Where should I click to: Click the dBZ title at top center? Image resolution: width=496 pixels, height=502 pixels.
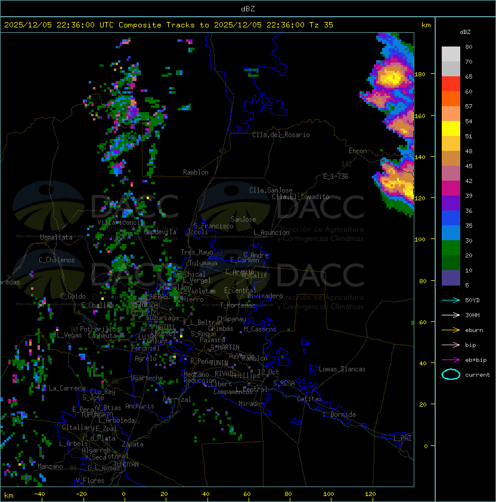[x=248, y=9]
